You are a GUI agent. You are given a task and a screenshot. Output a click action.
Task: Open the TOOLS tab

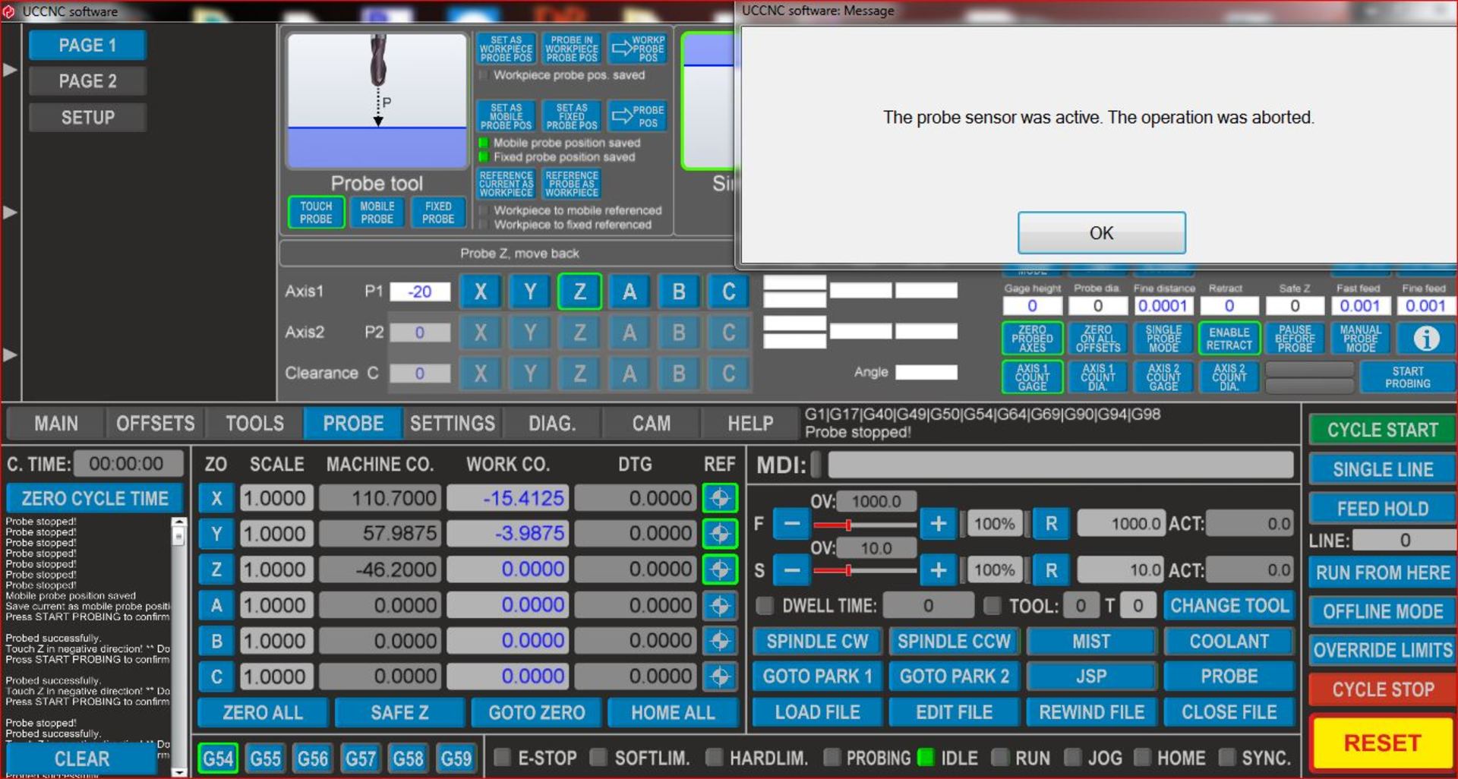pos(255,424)
